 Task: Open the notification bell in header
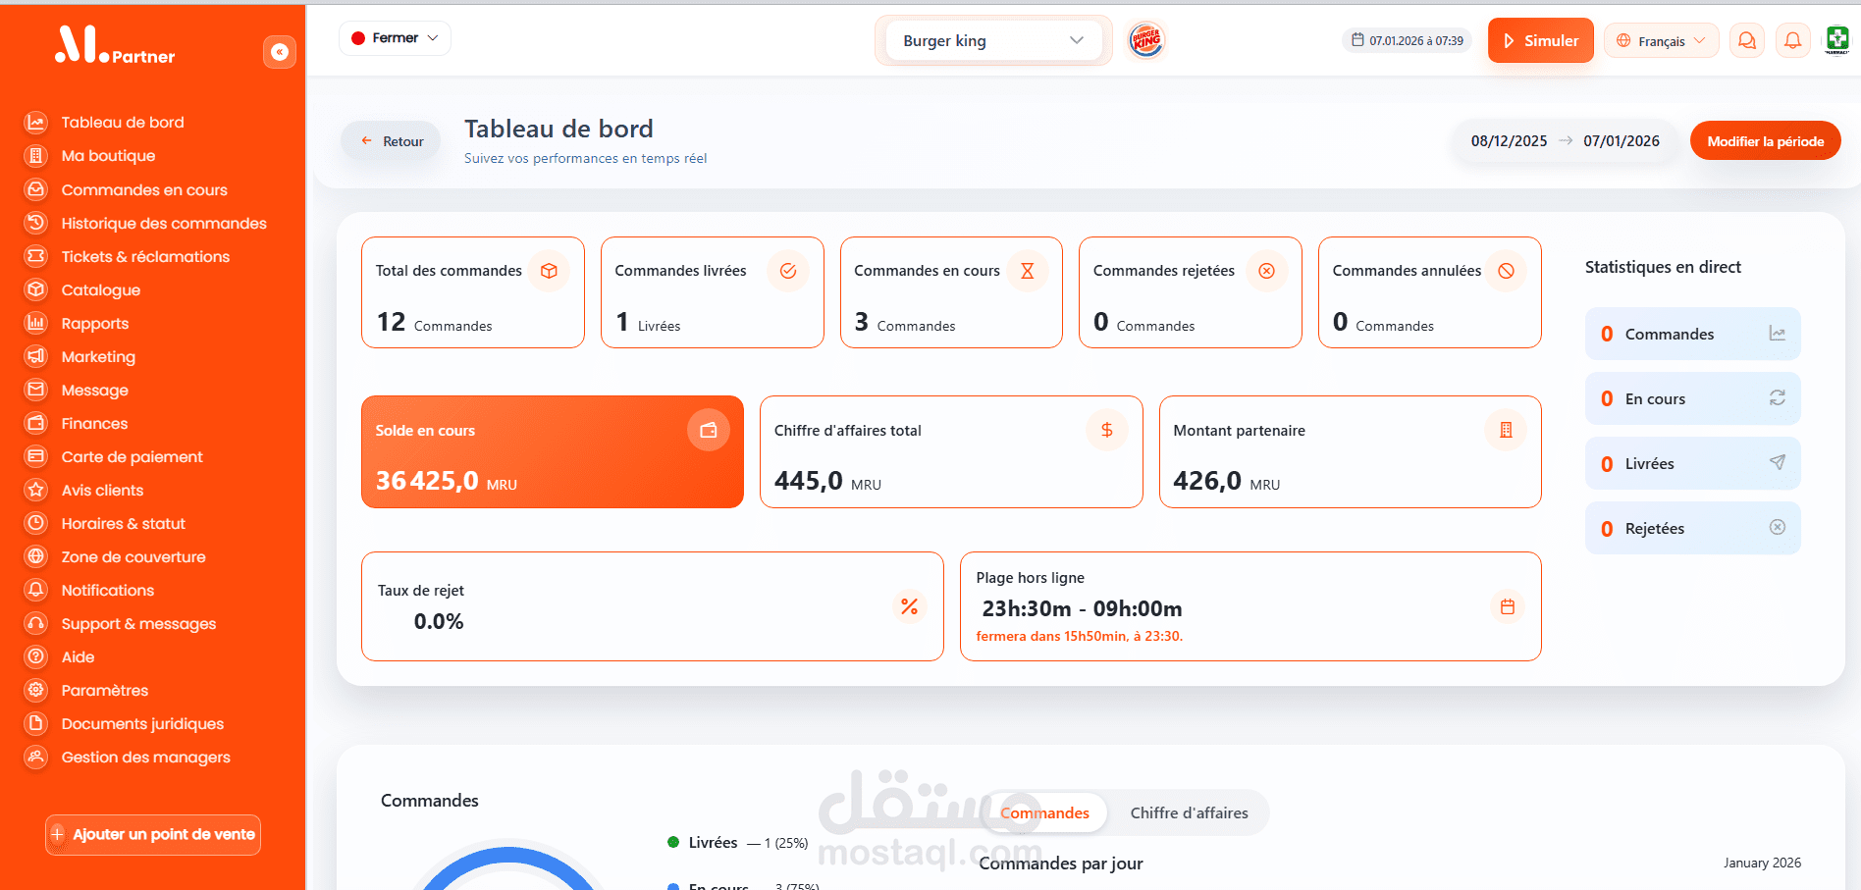pyautogui.click(x=1793, y=40)
